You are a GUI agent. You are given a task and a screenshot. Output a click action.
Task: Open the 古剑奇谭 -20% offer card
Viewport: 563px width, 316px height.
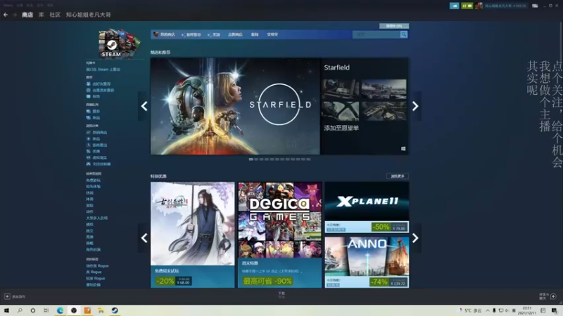coord(192,235)
